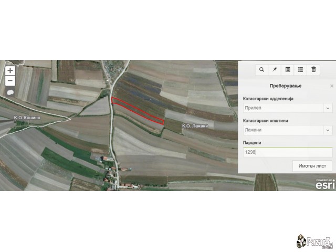Click the magnifier search tool icon
The width and height of the screenshot is (336, 252).
point(261,69)
